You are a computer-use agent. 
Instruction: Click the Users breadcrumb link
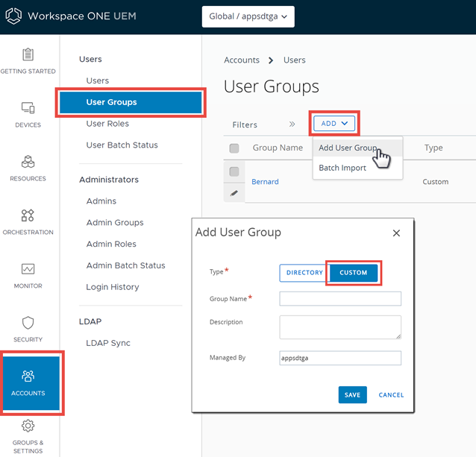coord(295,60)
